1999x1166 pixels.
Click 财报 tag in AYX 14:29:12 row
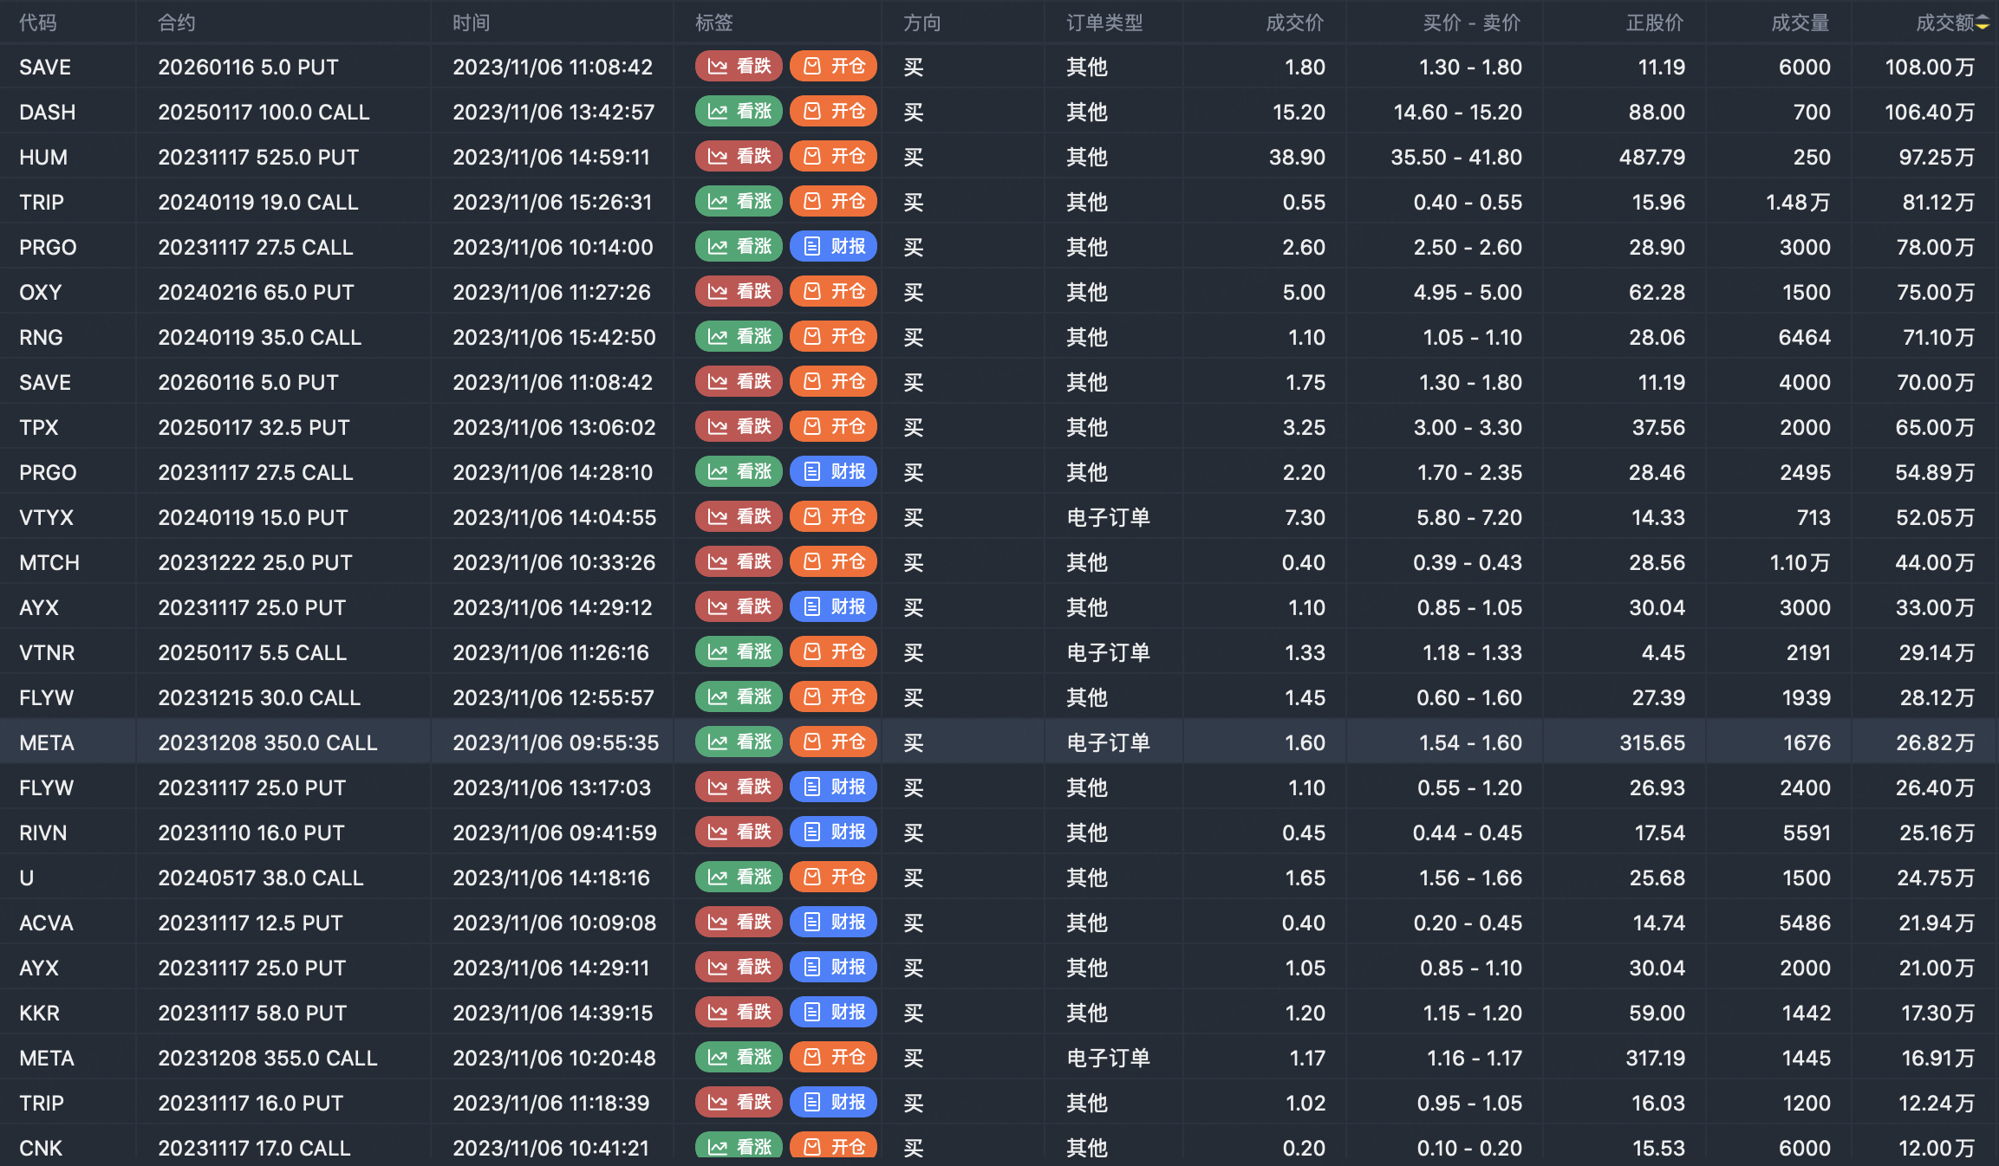[833, 607]
